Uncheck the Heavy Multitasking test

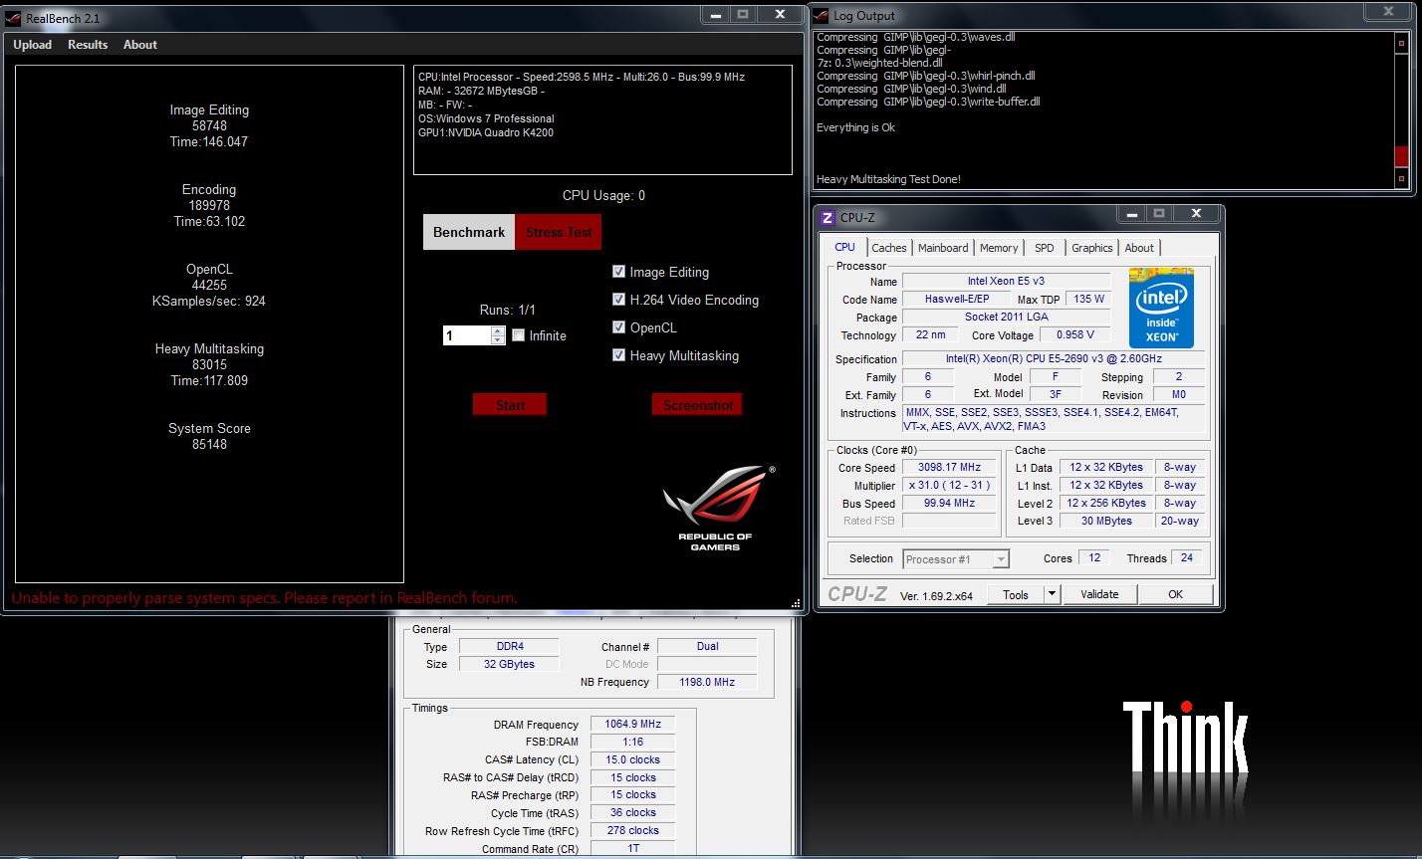click(618, 355)
